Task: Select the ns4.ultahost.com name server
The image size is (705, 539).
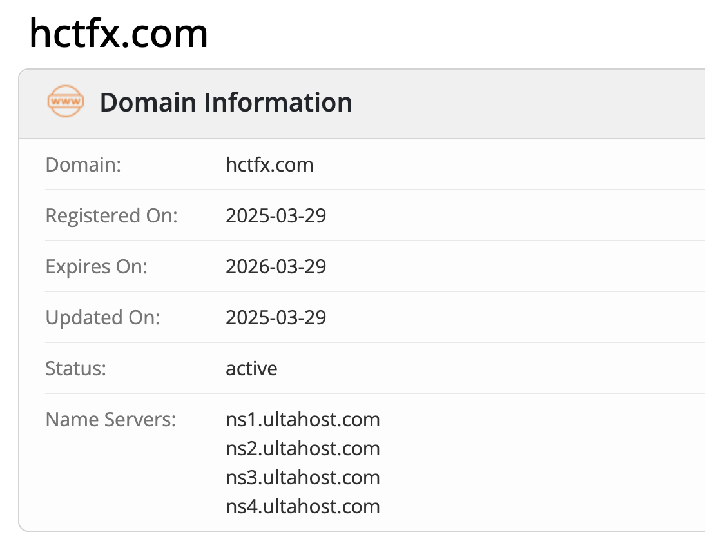Action: tap(303, 506)
